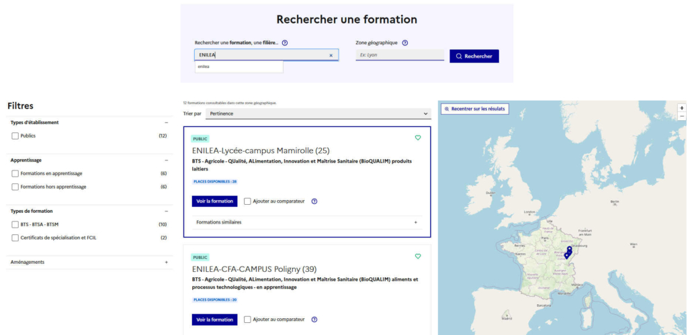Click the help icon beside the Mamirolle comparateur checkbox
The width and height of the screenshot is (688, 335).
coord(314,201)
